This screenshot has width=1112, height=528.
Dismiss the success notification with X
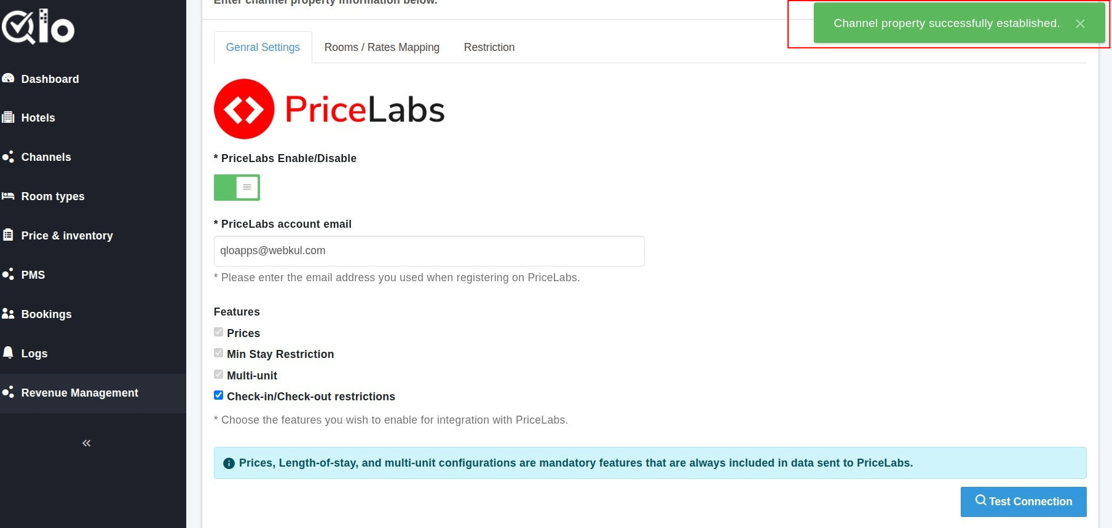[1080, 24]
